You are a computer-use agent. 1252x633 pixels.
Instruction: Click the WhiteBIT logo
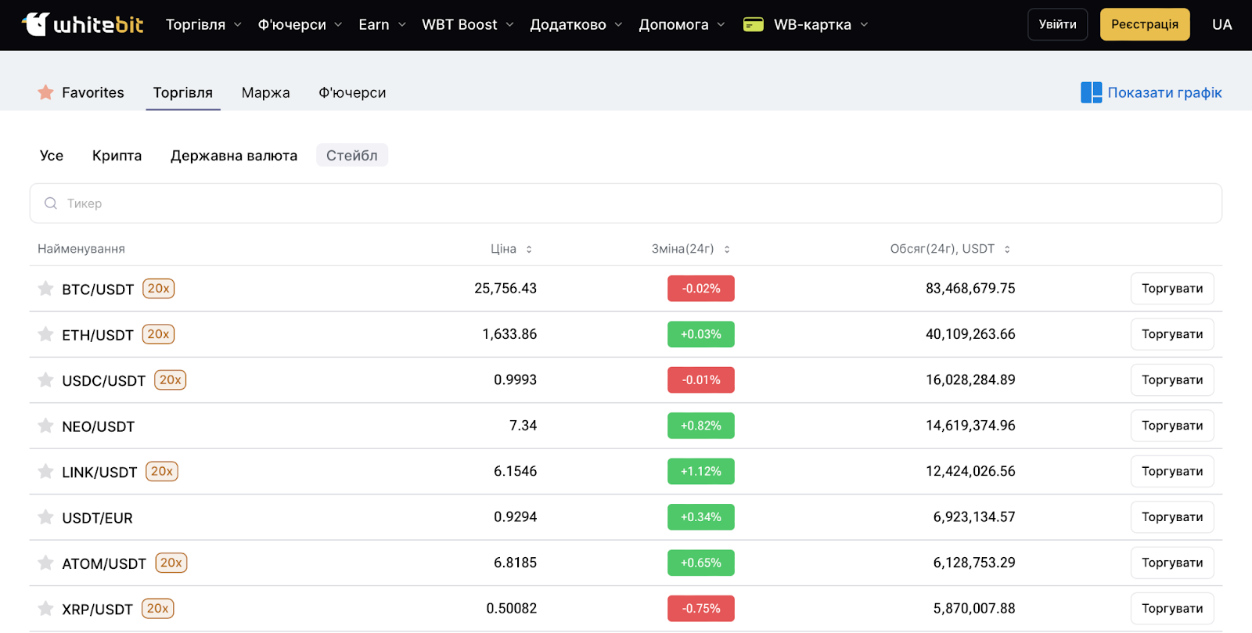(x=82, y=24)
